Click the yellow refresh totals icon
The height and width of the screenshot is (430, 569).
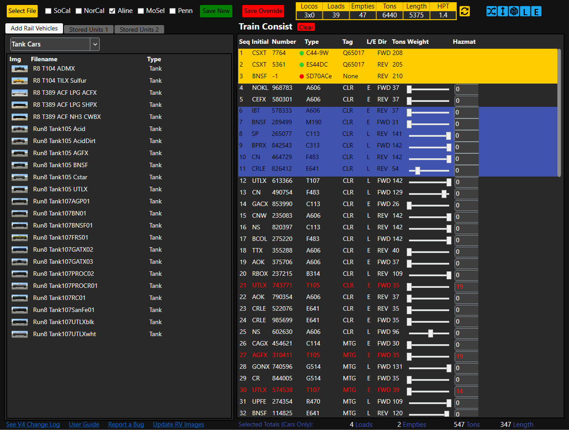[x=465, y=11]
